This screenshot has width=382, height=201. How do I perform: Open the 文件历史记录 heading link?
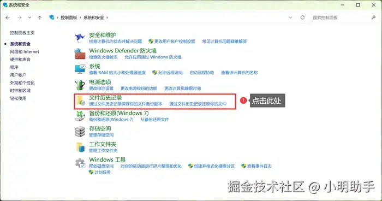[x=105, y=98]
